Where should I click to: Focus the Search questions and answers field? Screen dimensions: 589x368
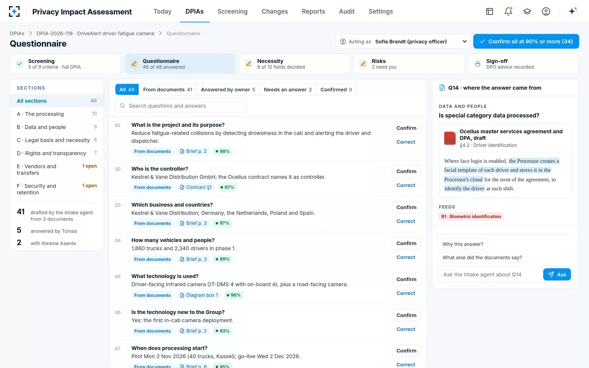180,106
